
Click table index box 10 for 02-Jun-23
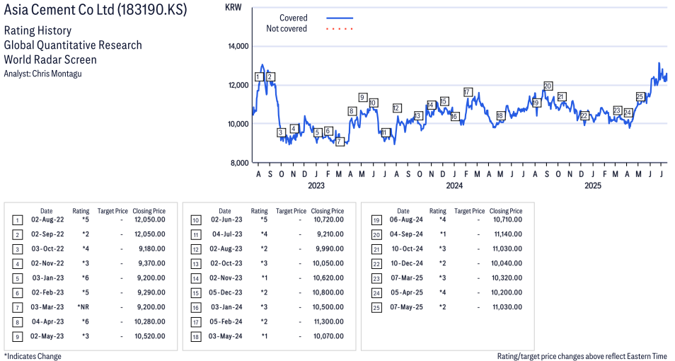196,221
